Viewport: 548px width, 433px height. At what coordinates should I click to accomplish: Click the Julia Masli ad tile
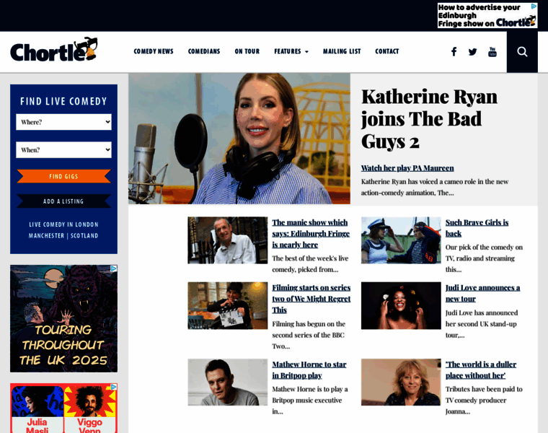tap(37, 408)
